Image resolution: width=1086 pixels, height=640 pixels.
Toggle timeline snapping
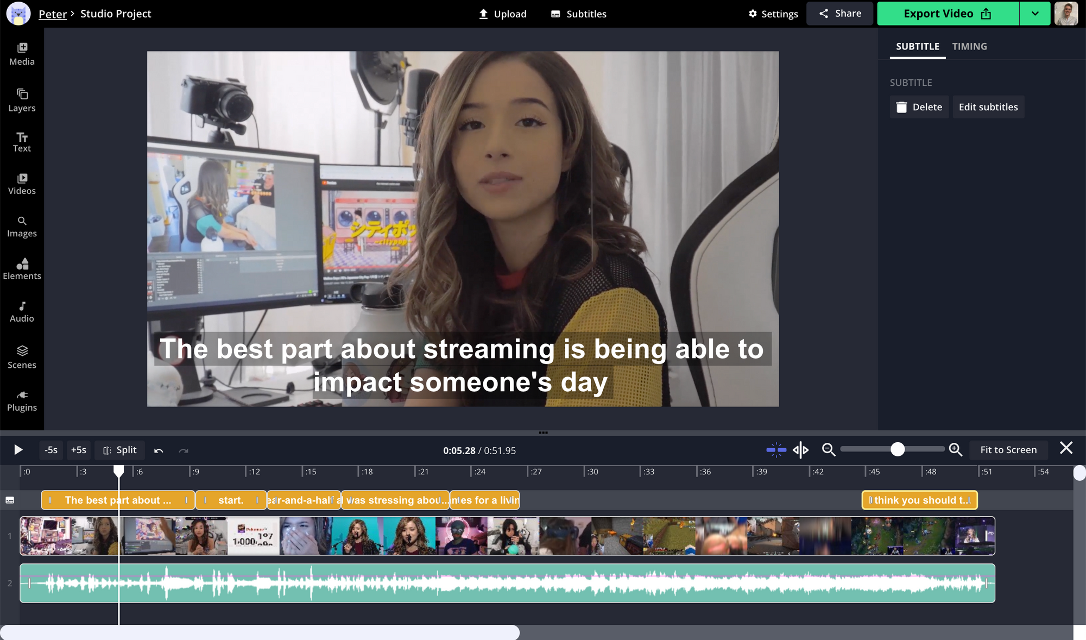click(775, 450)
